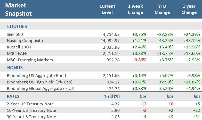The image size is (202, 120).
Task: Click MSCI EAFE one-year change +13.60%
Action: tap(192, 54)
